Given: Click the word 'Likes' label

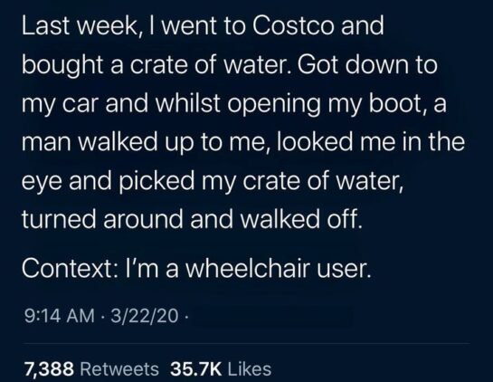Looking at the screenshot, I should (x=250, y=368).
